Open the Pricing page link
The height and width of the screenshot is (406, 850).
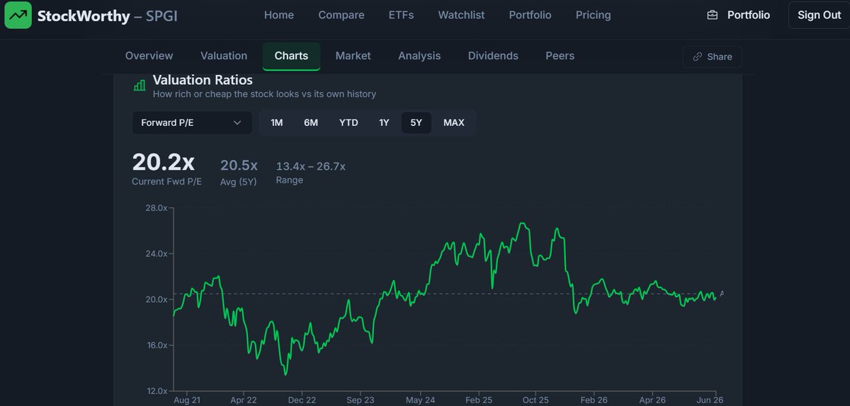[x=593, y=15]
